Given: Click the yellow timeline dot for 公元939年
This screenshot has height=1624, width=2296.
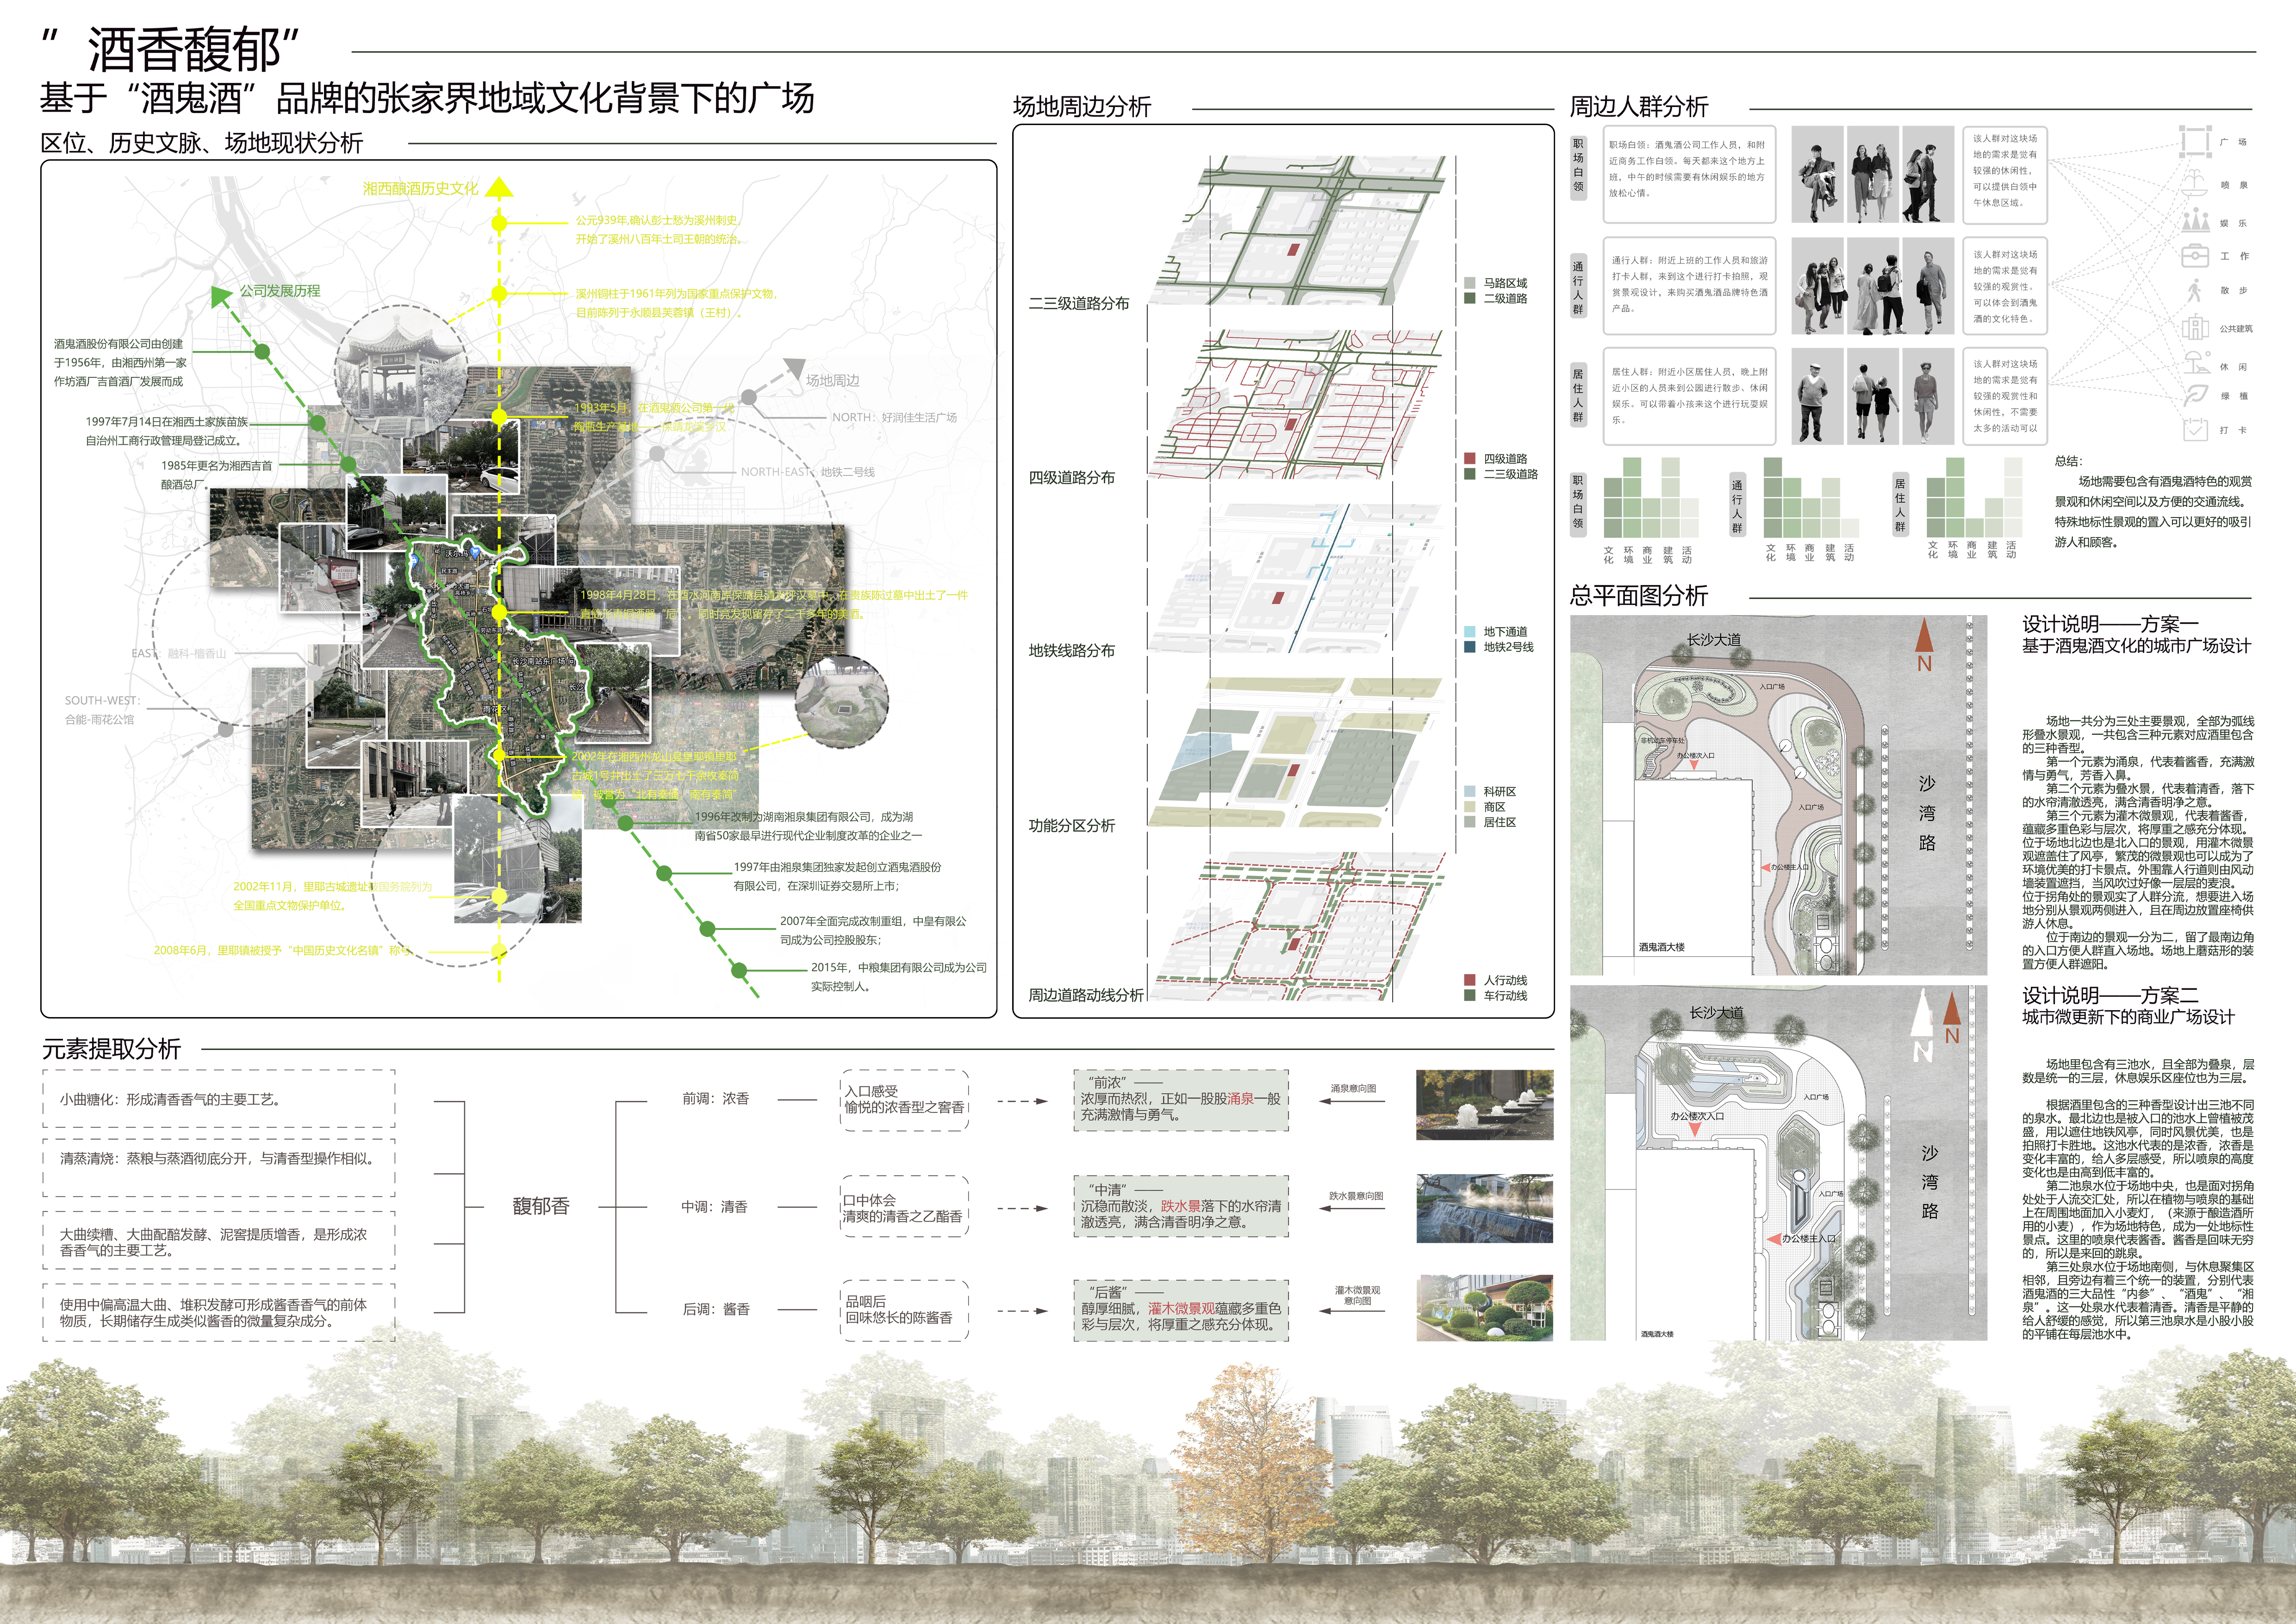Looking at the screenshot, I should coord(499,222).
